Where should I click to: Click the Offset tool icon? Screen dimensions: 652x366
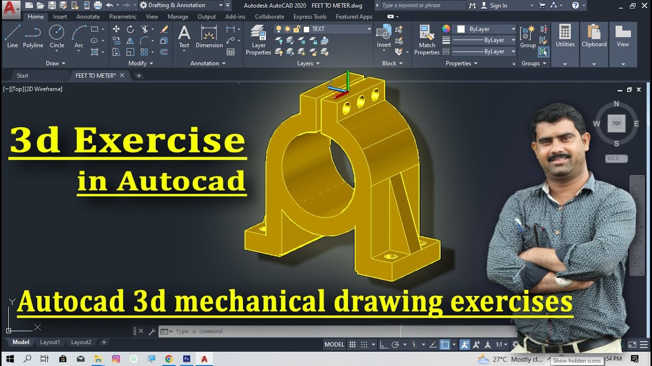(x=164, y=52)
